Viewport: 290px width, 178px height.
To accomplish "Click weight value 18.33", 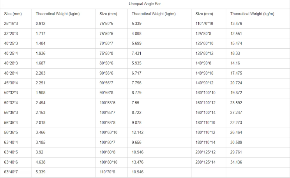I will pos(235,53).
